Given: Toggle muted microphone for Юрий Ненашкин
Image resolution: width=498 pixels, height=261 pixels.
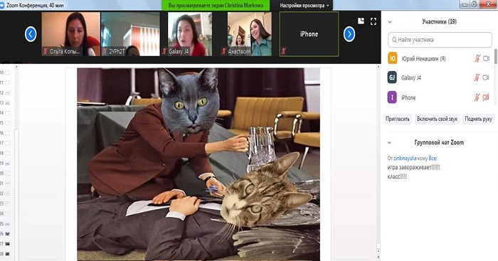Looking at the screenshot, I should (477, 58).
